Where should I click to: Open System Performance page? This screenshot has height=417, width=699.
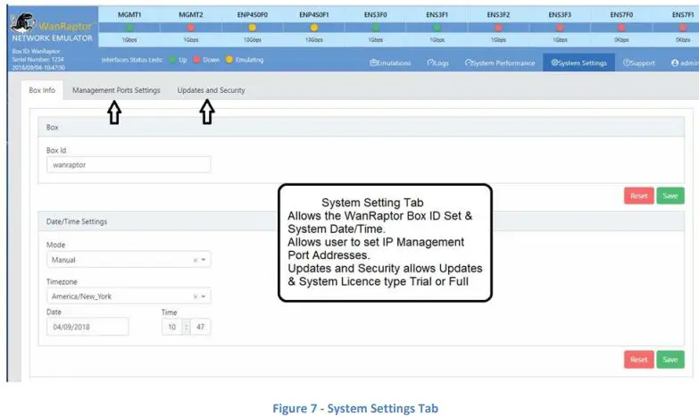[x=500, y=63]
